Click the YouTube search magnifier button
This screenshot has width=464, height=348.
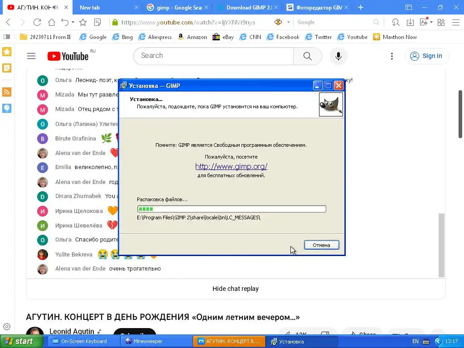(308, 56)
